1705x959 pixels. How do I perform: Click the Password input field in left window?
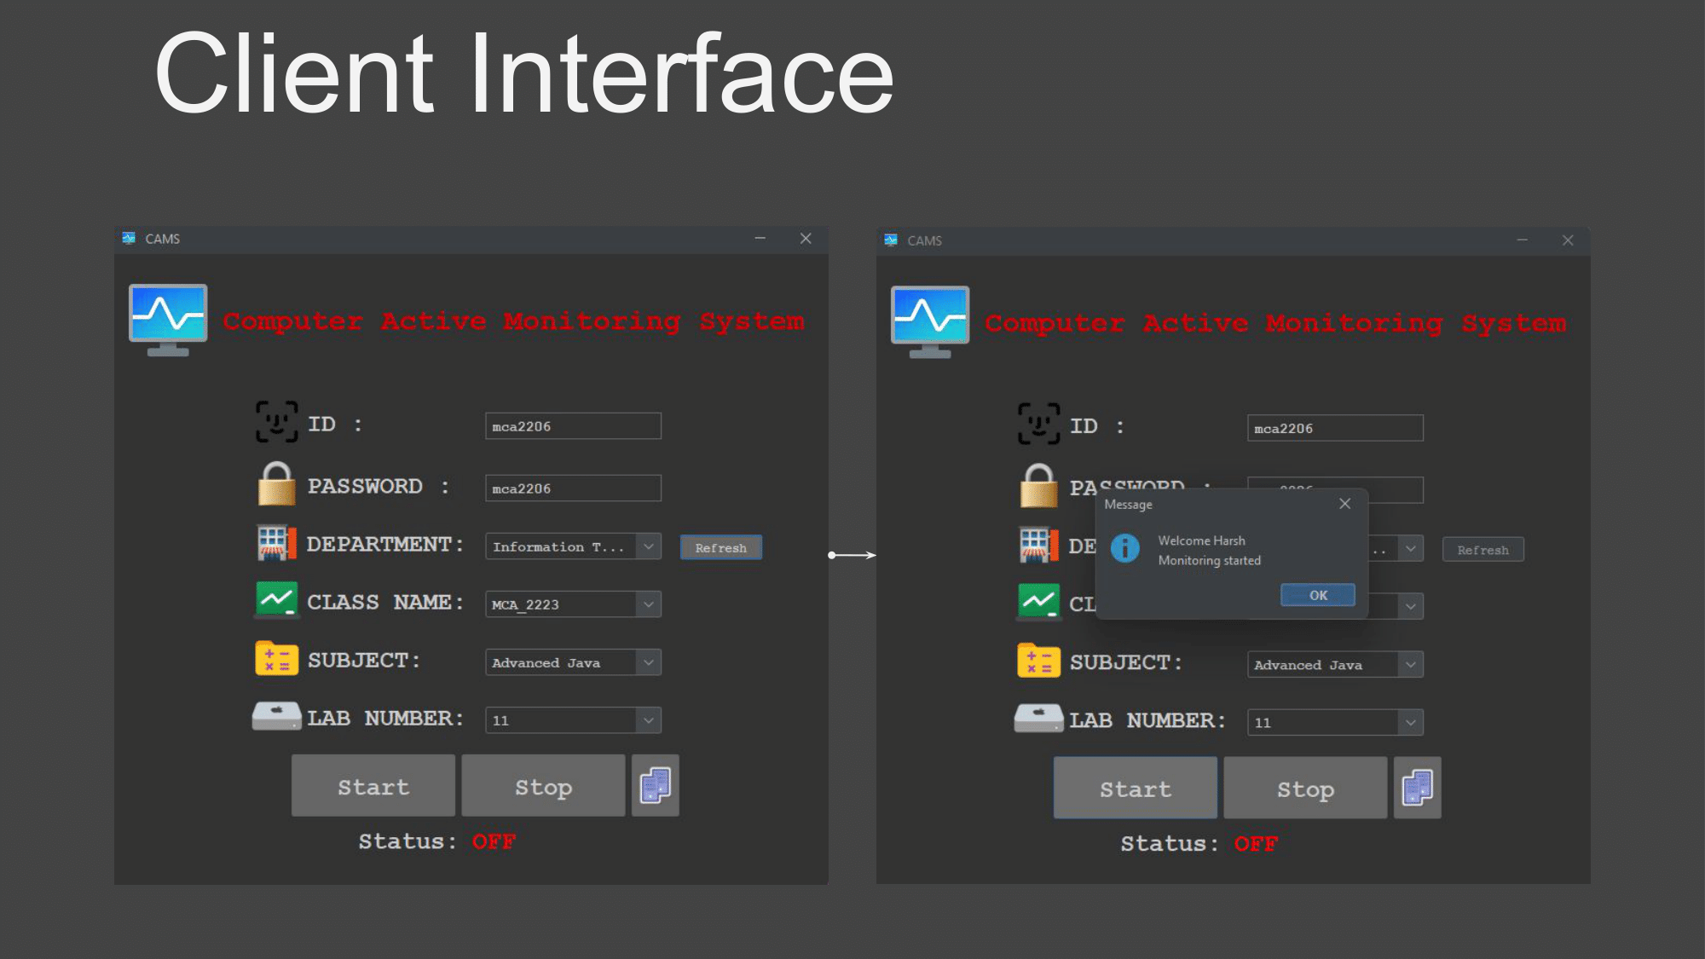573,488
